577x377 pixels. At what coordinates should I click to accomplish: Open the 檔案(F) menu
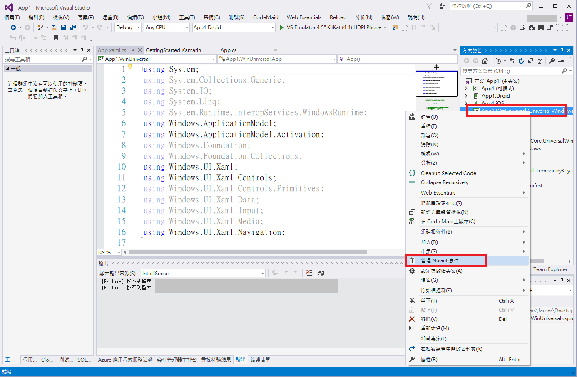pyautogui.click(x=12, y=17)
